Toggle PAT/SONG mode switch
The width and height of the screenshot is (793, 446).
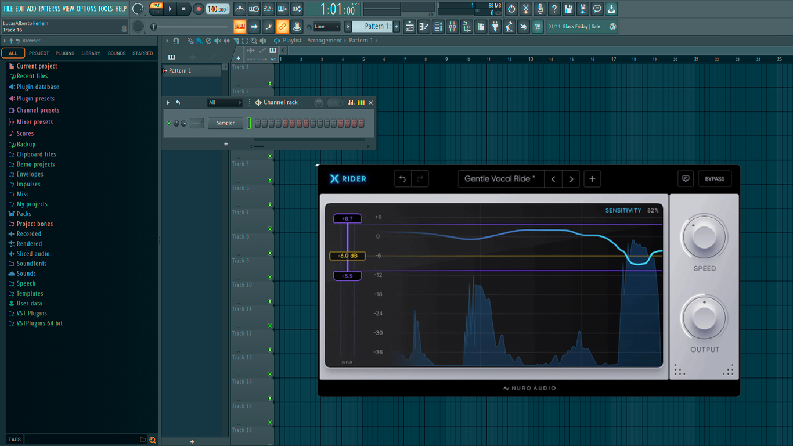[156, 9]
